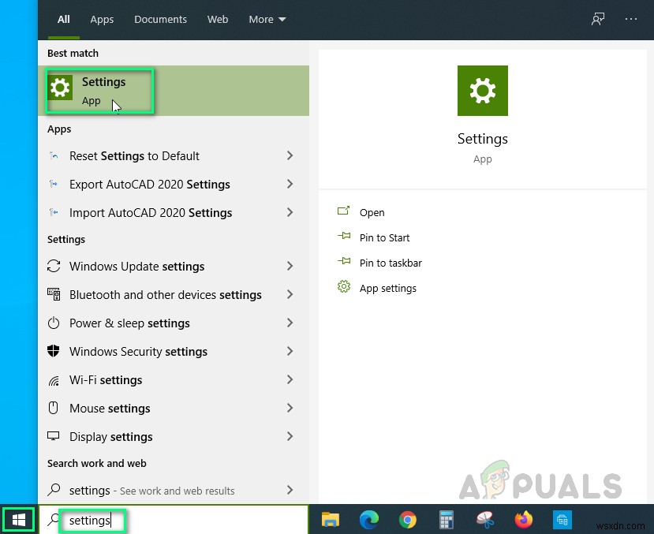Click the Pin to Start pushpin icon

click(344, 237)
